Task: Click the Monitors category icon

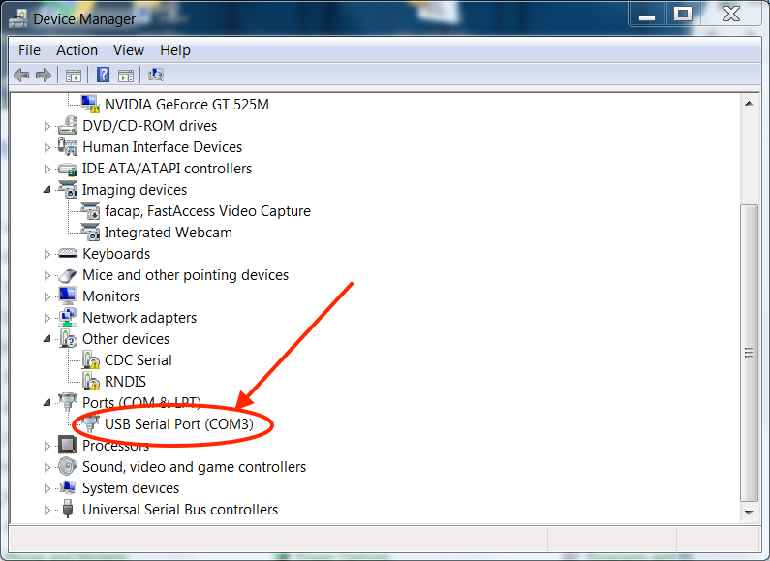Action: (x=67, y=296)
